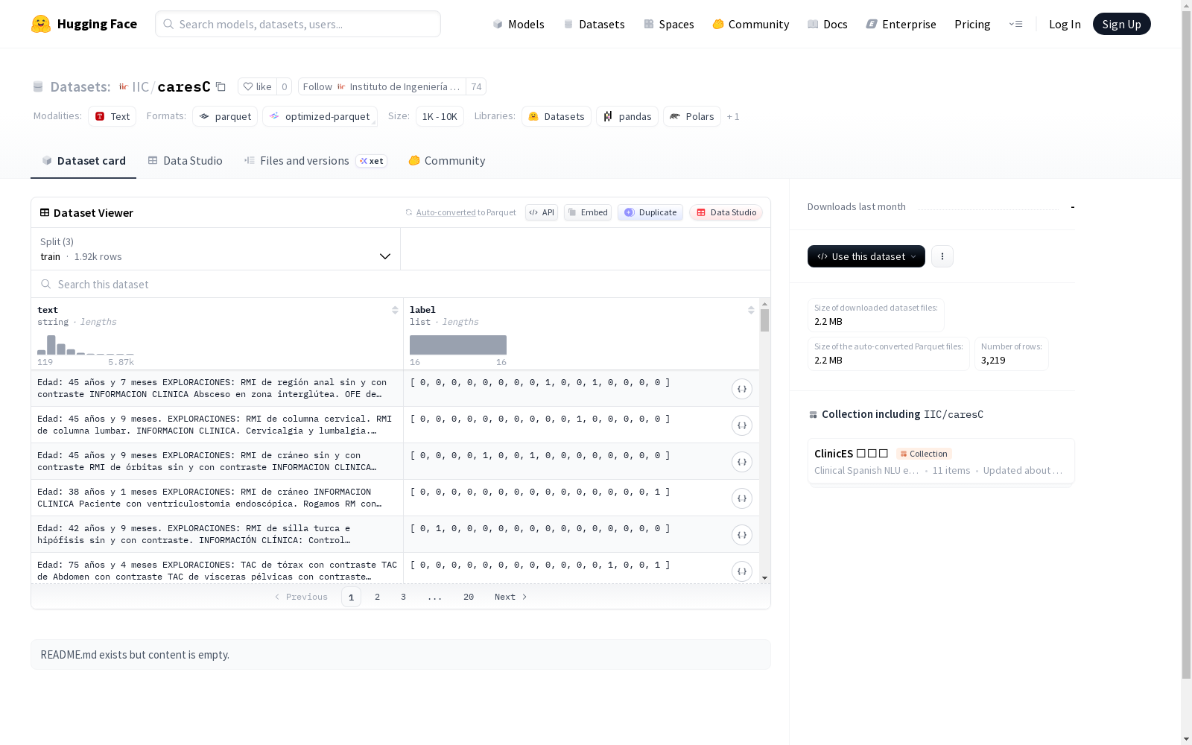Click the label lengths histogram bar
The height and width of the screenshot is (745, 1192).
458,345
